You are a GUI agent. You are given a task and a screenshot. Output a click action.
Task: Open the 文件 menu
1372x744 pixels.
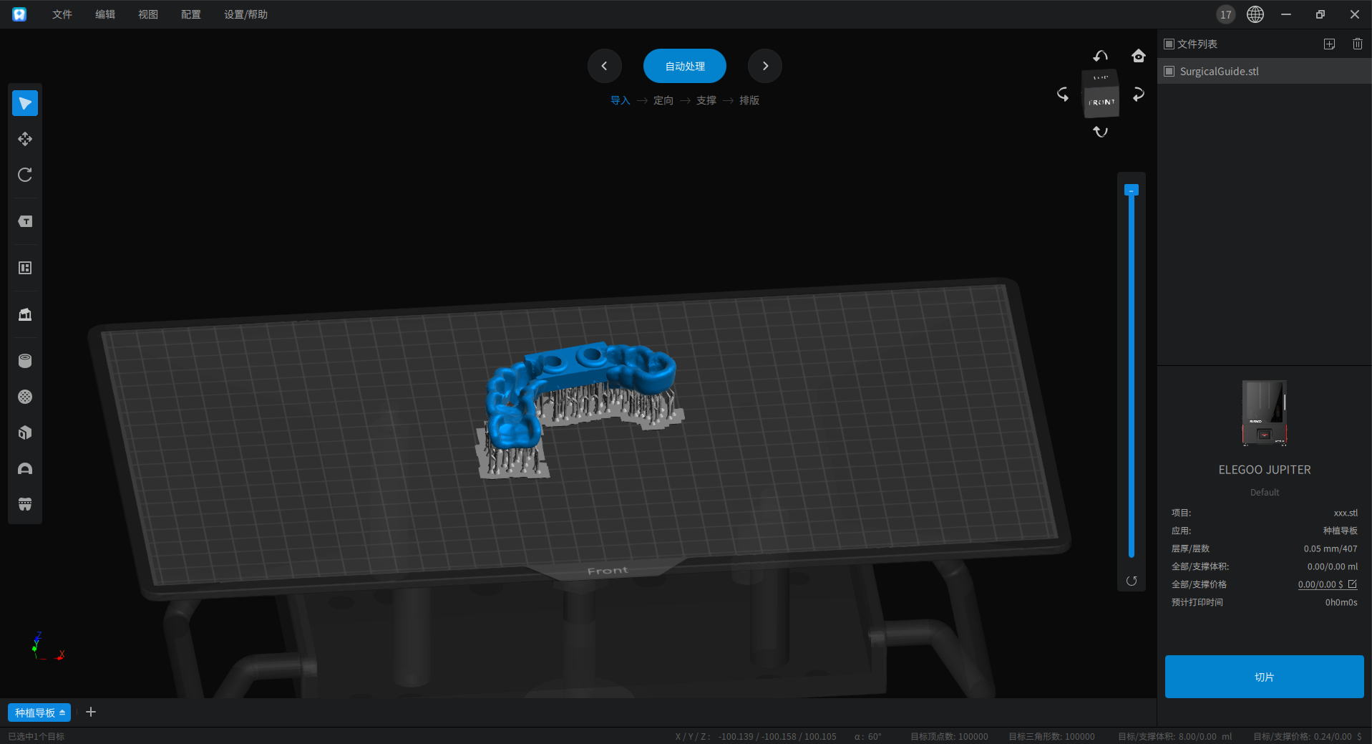tap(62, 14)
